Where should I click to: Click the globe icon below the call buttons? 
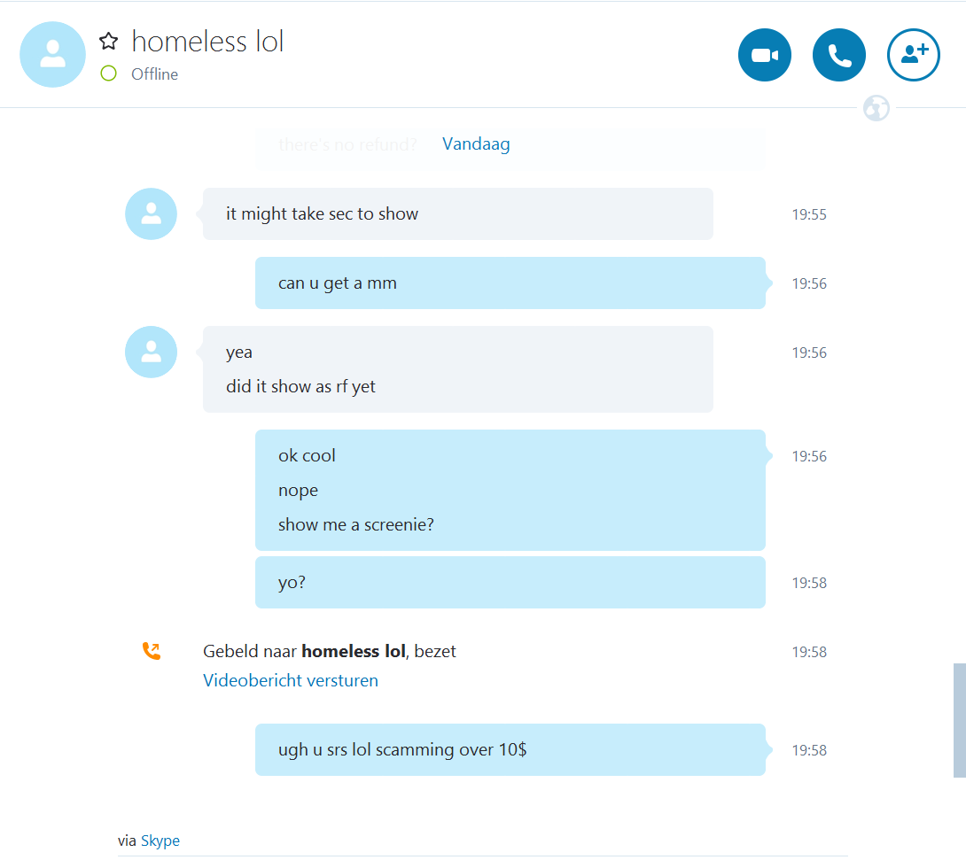click(876, 108)
